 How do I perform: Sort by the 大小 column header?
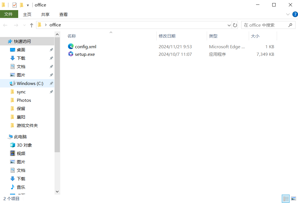(x=255, y=36)
